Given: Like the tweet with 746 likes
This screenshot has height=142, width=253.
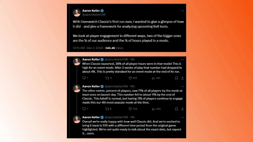Looking at the screenshot, I should pos(131,109).
